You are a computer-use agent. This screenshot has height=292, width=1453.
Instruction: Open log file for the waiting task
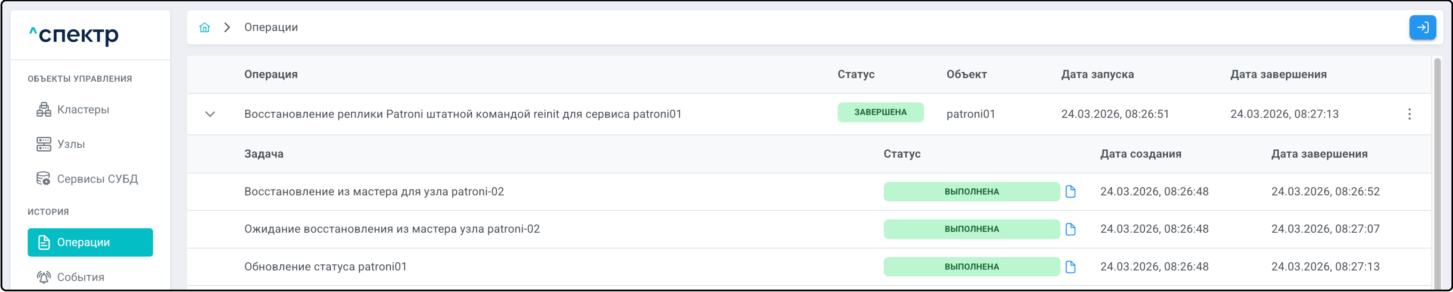1070,230
